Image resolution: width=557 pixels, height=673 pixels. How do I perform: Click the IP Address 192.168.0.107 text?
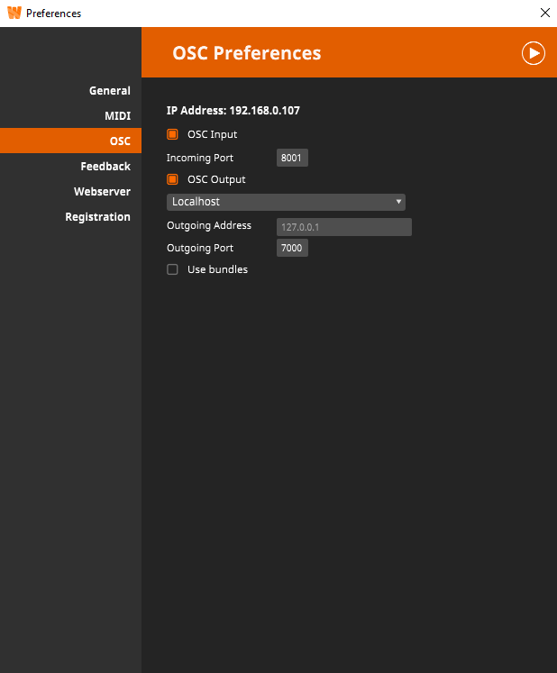233,111
